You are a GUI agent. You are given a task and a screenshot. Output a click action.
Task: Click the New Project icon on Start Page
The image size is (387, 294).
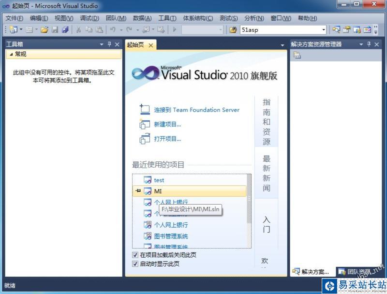point(145,124)
